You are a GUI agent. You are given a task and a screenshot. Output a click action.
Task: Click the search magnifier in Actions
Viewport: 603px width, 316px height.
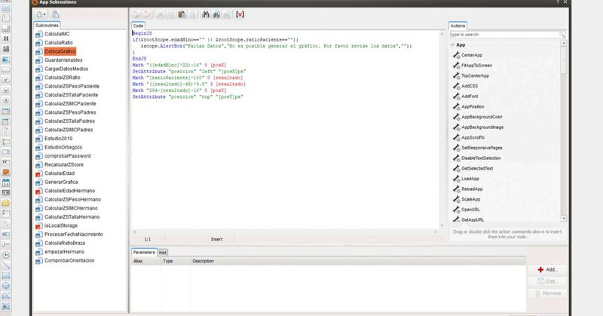click(562, 35)
